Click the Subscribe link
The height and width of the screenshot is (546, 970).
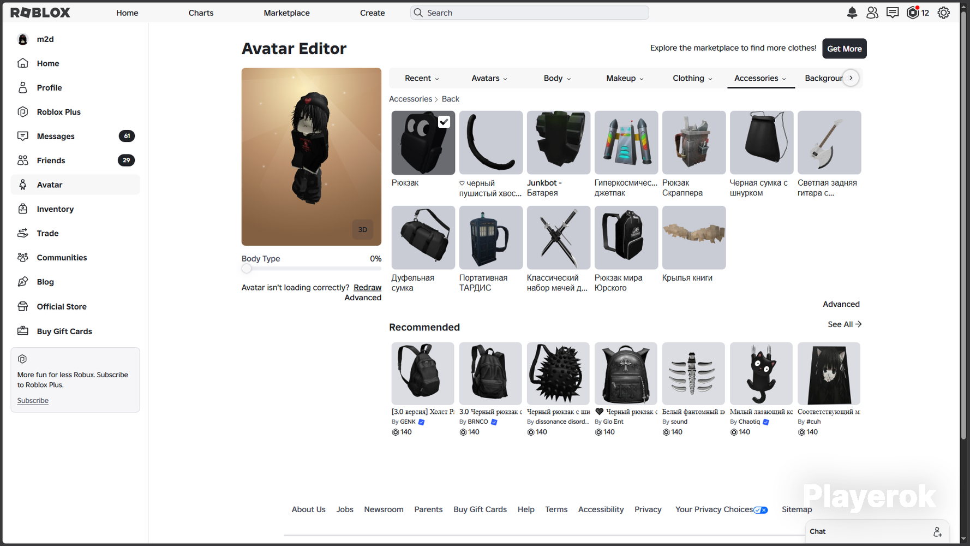pyautogui.click(x=33, y=401)
